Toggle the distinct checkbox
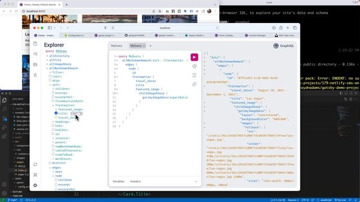Viewport: 360px width, 202px height. coord(50,163)
